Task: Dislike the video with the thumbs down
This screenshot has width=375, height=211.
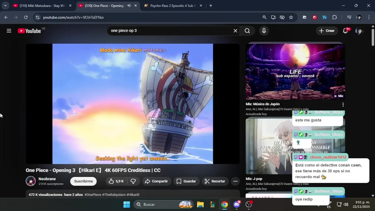Action: 133,181
